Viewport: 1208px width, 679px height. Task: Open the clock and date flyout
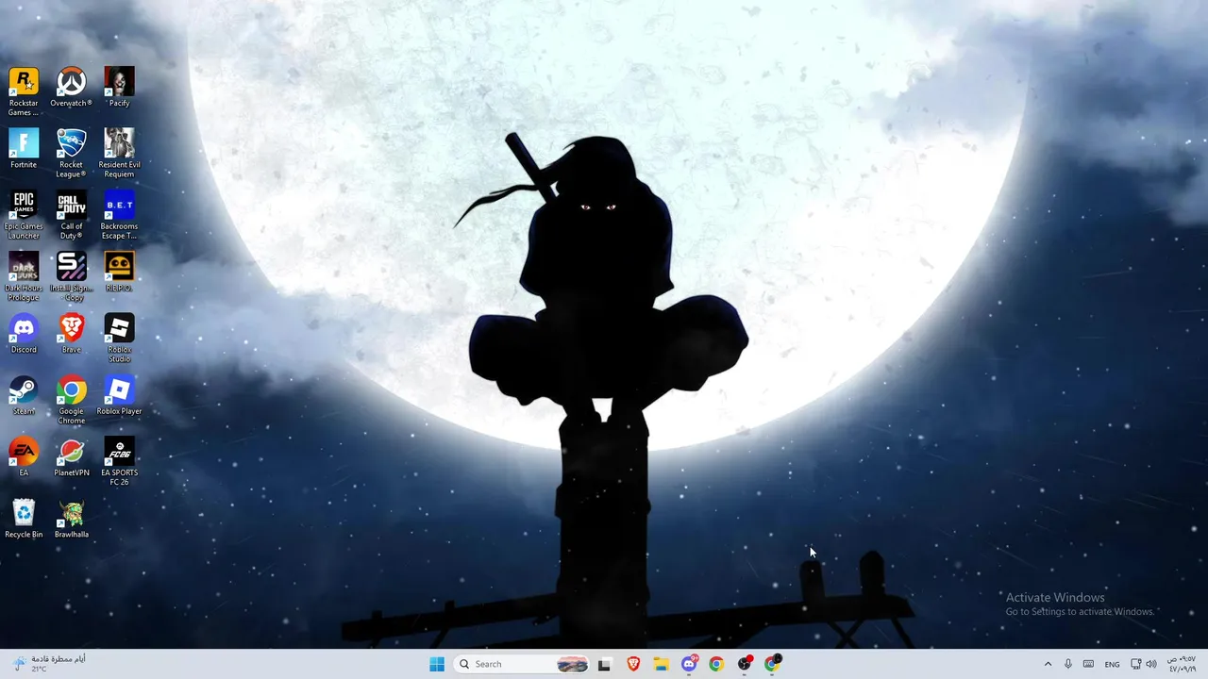coord(1181,664)
